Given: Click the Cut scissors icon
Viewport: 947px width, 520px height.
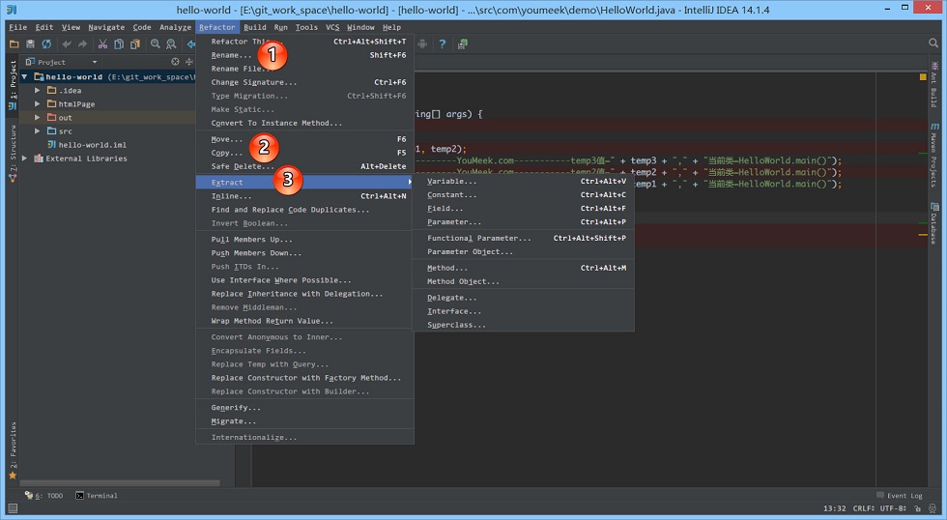Looking at the screenshot, I should pyautogui.click(x=102, y=44).
